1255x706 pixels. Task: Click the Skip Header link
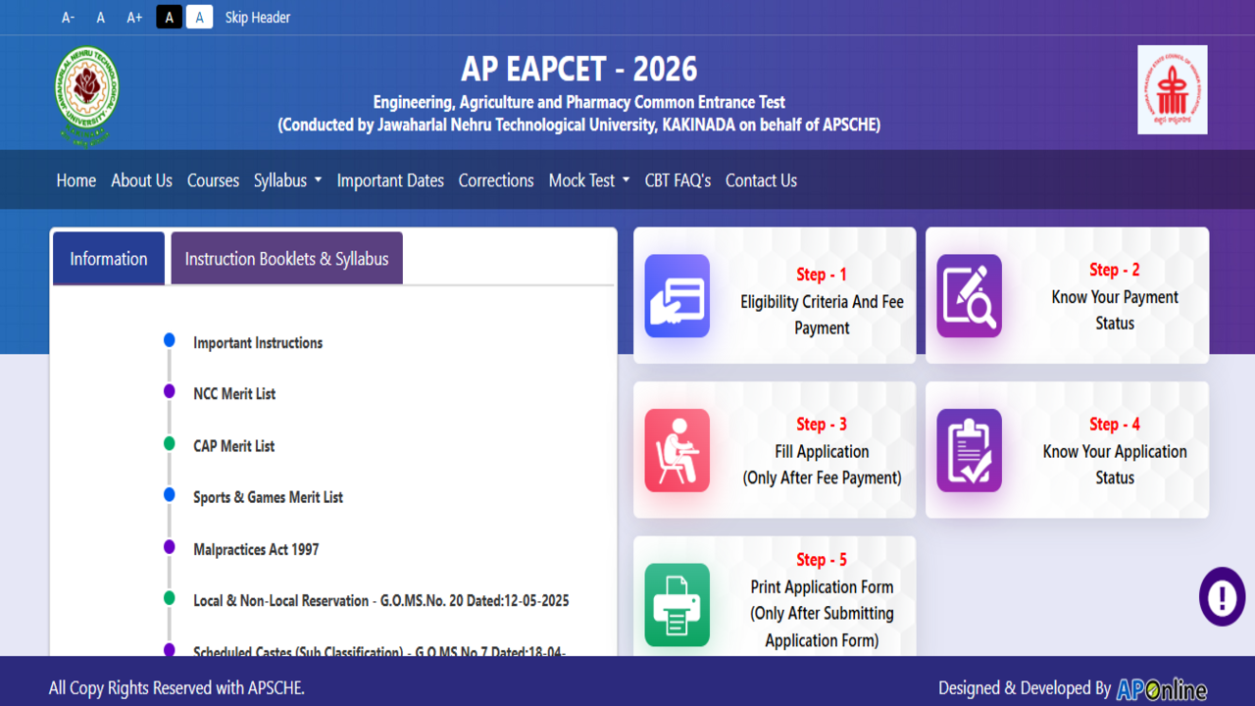coord(257,17)
